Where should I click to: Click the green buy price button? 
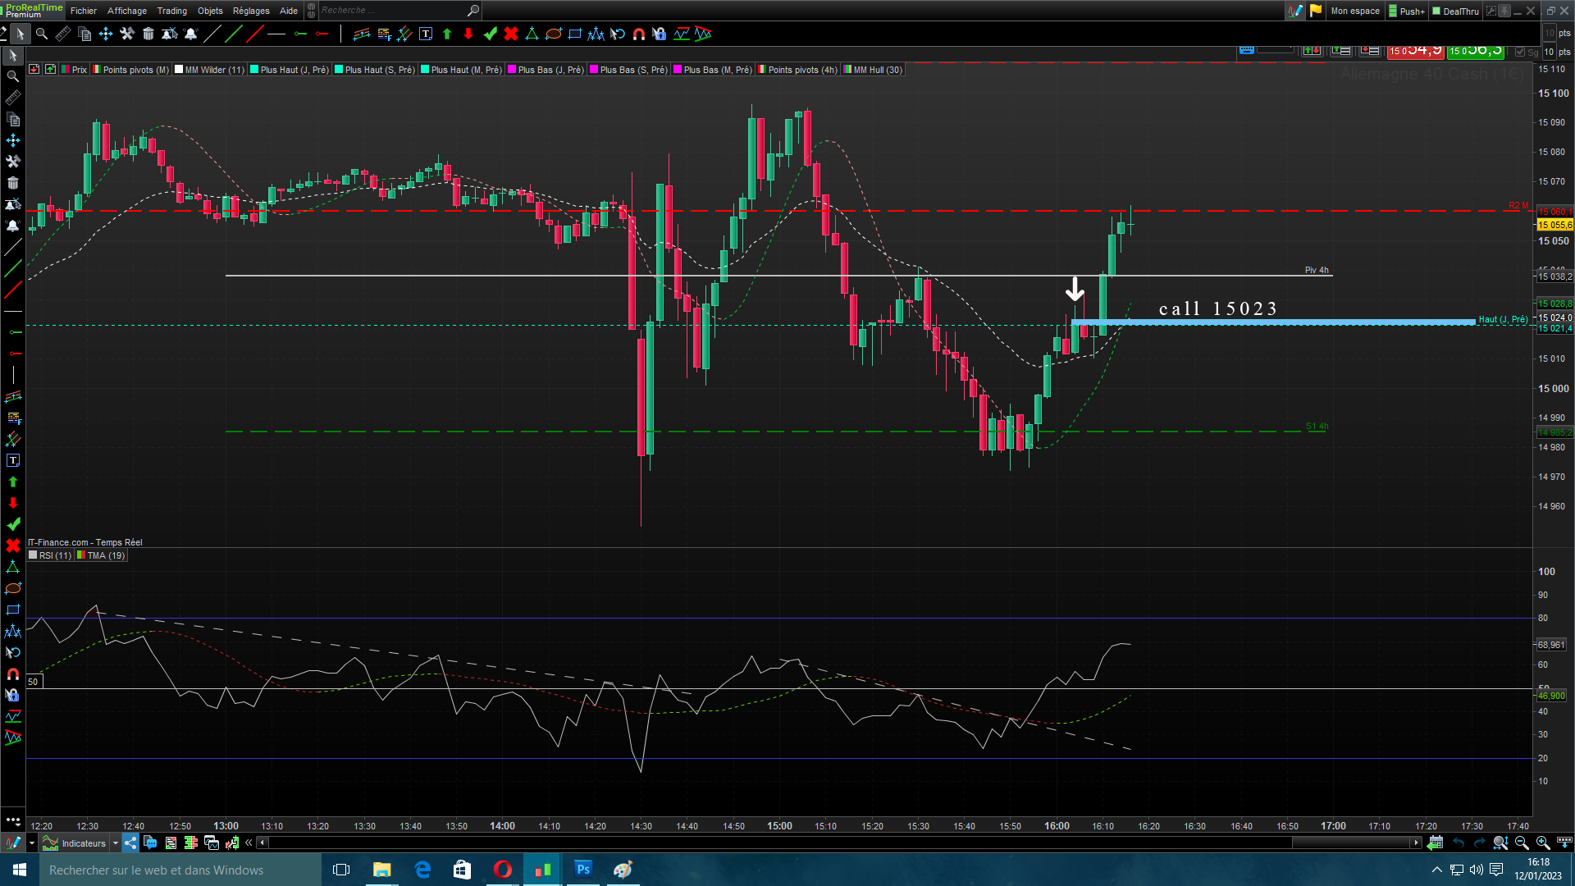coord(1475,51)
